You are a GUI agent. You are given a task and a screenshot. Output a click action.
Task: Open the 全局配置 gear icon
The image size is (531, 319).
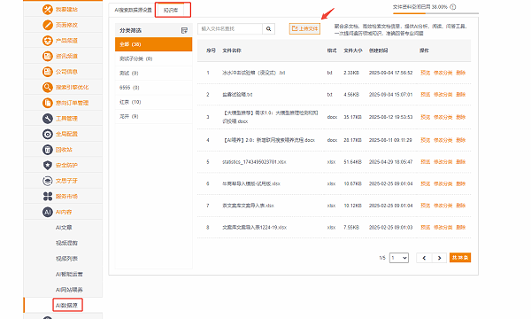coord(48,134)
